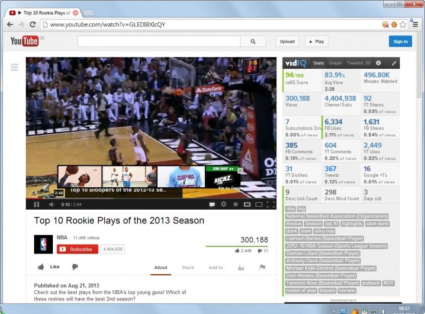This screenshot has width=425, height=314.
Task: Open the About tab
Action: [161, 268]
